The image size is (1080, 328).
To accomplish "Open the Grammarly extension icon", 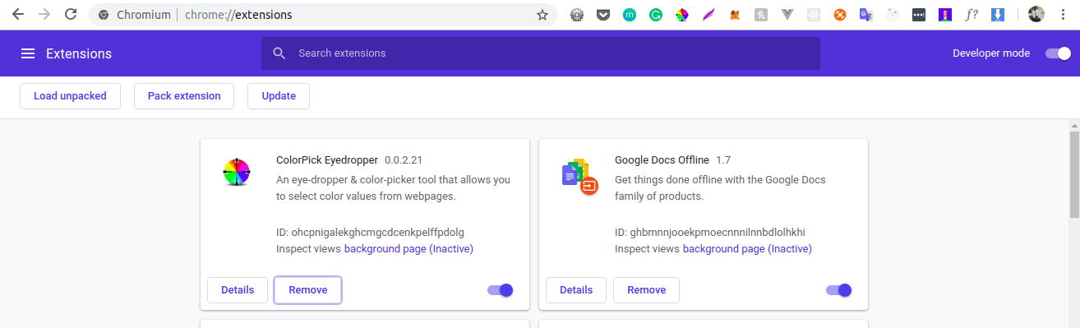I will (656, 15).
